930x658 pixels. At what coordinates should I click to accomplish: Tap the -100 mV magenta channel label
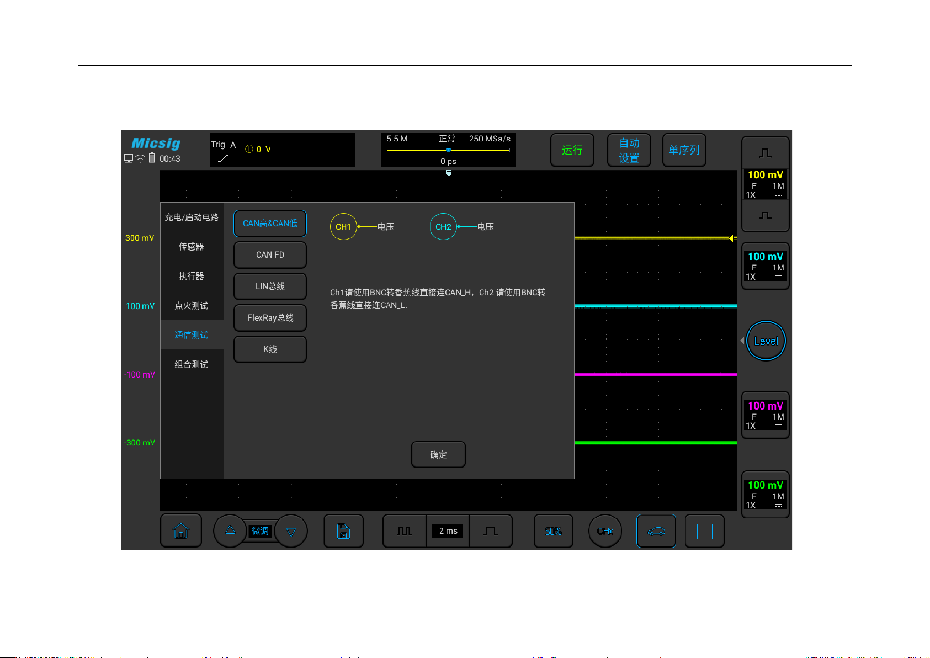tap(140, 374)
